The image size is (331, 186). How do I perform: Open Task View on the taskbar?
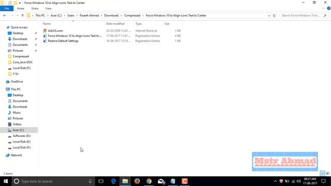tap(101, 181)
